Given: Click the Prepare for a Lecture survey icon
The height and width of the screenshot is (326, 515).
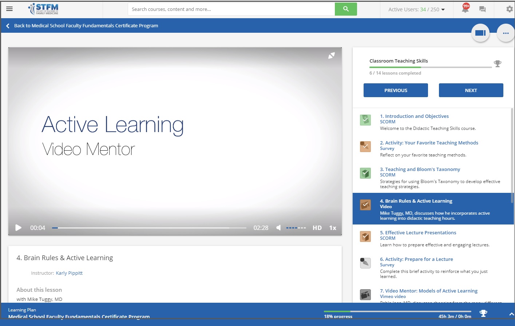Looking at the screenshot, I should [x=365, y=263].
